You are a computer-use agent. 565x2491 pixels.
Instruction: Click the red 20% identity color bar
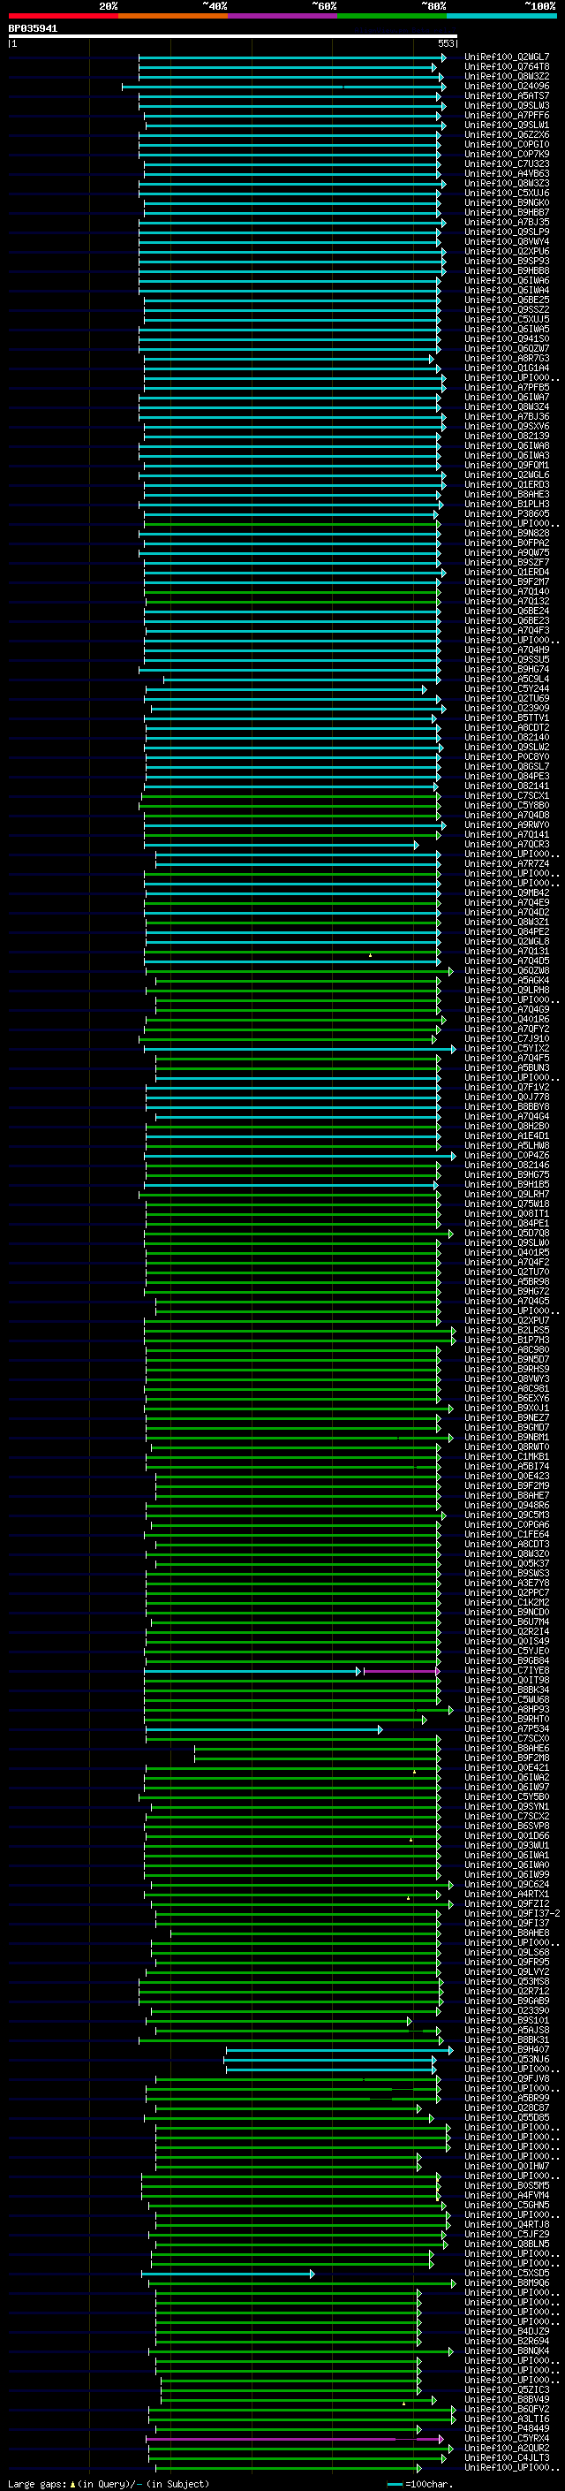point(64,16)
